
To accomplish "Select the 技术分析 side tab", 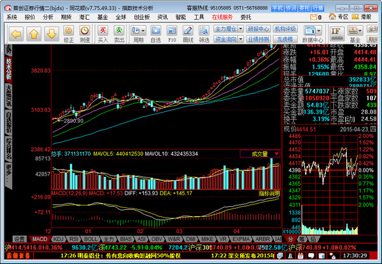I will (8, 71).
